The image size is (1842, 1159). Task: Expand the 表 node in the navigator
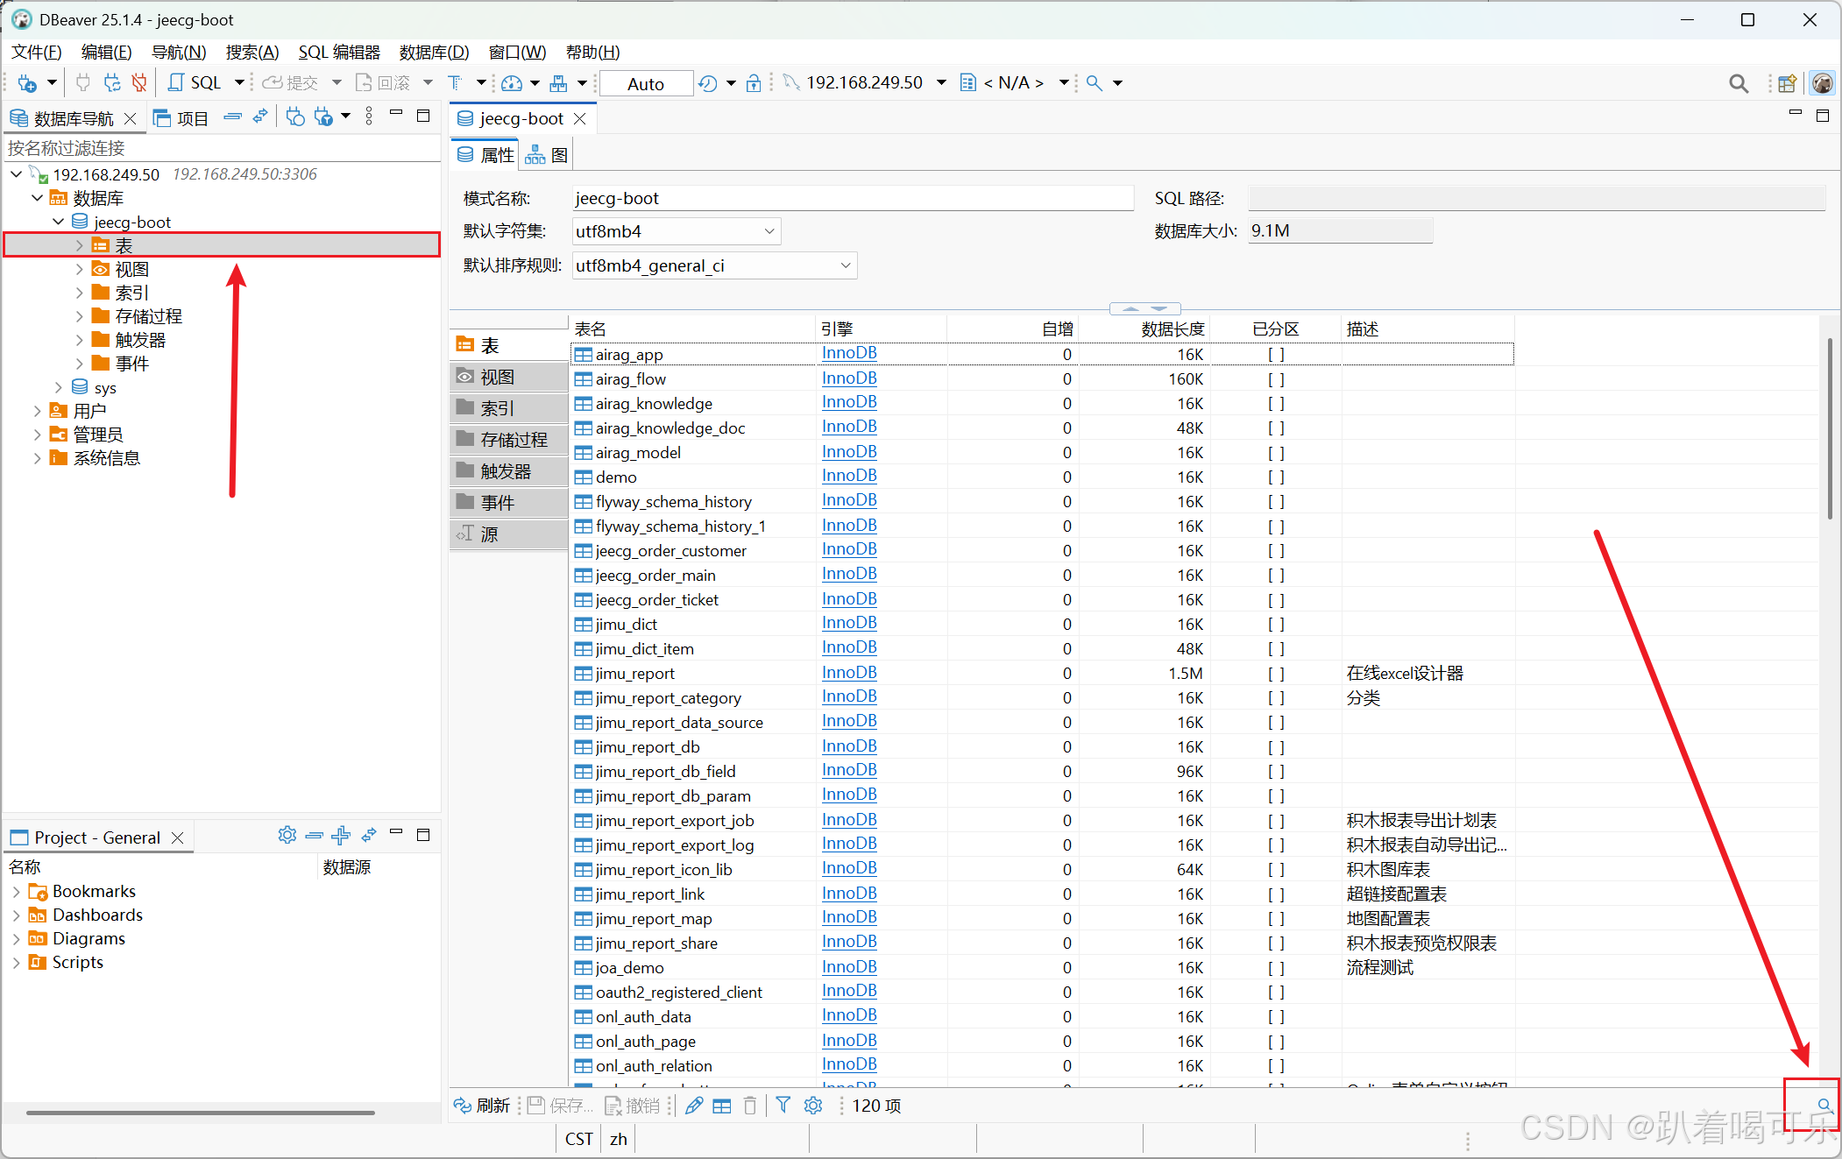coord(80,245)
